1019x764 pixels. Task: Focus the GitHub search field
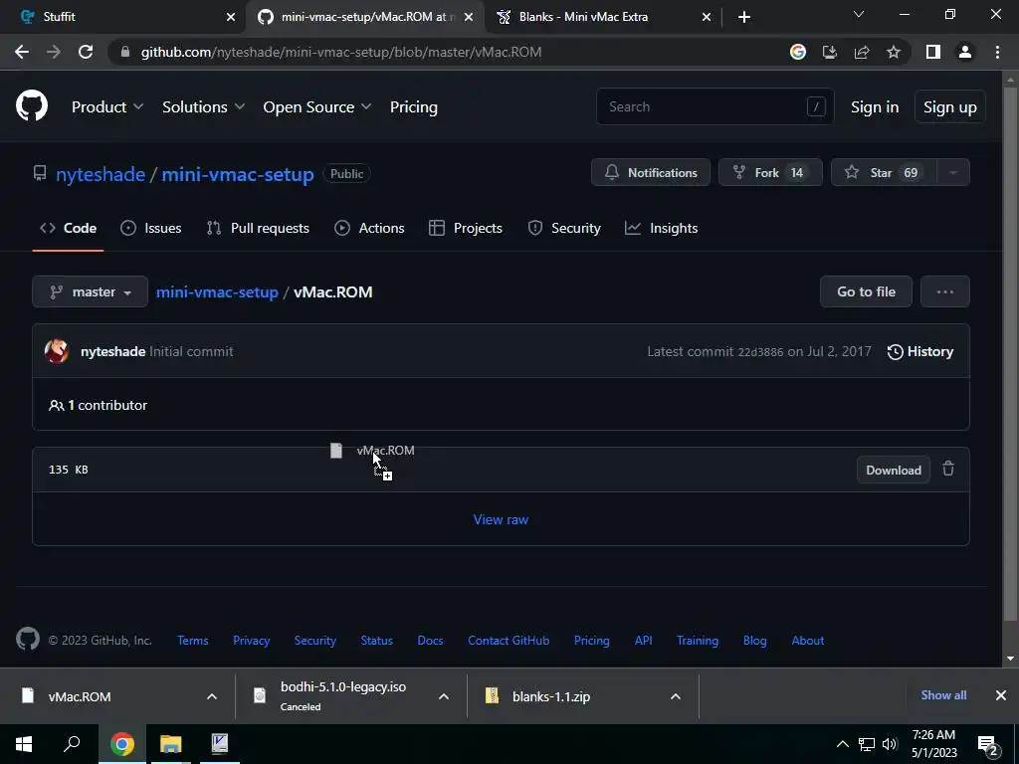tap(714, 106)
